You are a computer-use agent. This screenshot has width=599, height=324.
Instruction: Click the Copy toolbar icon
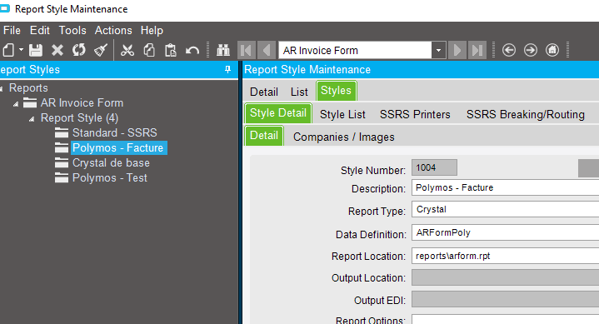tap(149, 50)
